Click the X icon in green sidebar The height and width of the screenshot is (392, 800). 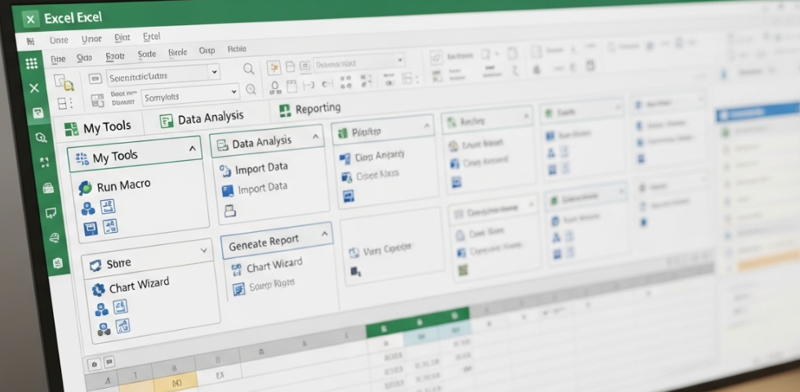coord(34,88)
